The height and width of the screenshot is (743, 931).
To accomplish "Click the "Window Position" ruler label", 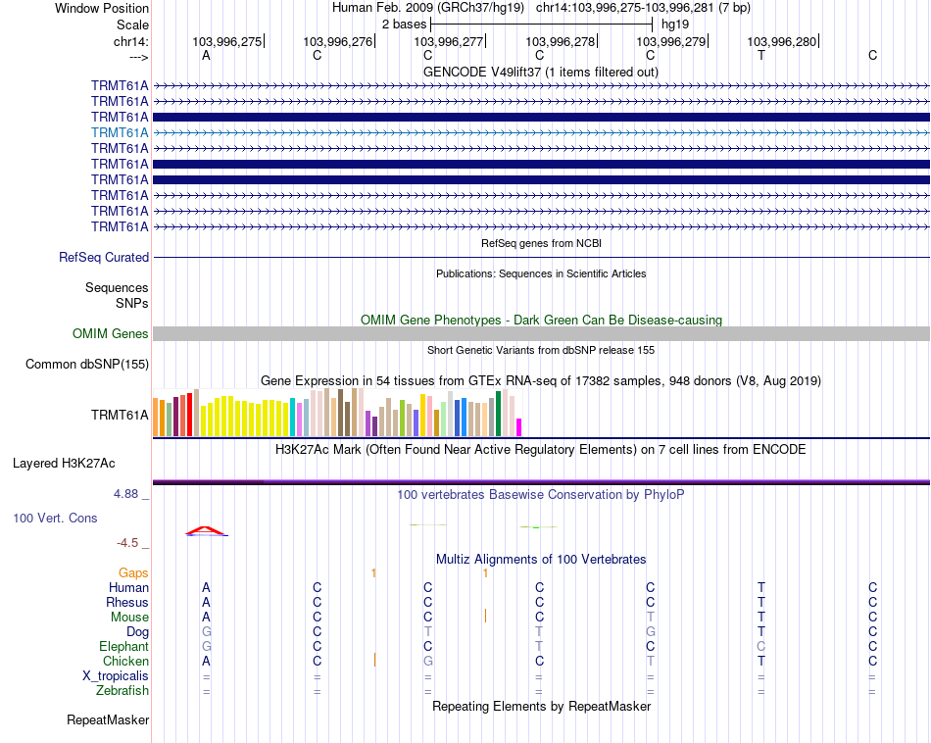I will tap(102, 8).
